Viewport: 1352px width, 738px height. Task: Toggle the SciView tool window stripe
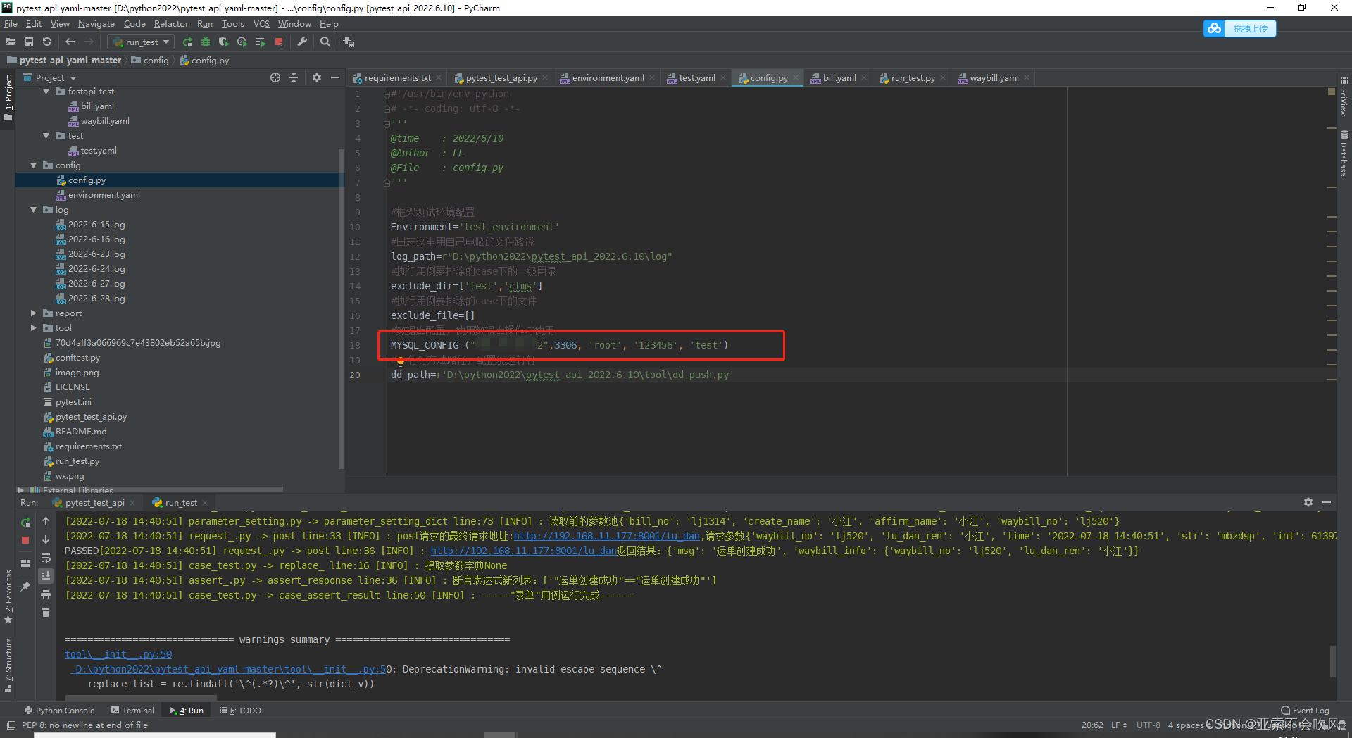(x=1344, y=98)
